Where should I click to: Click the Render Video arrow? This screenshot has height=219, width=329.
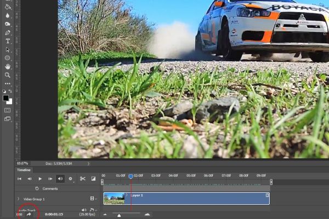click(x=29, y=214)
